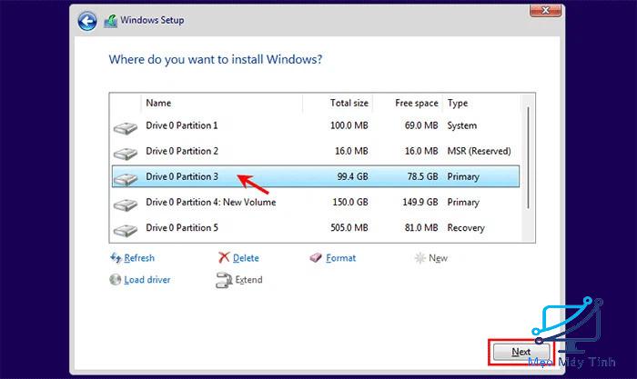637x379 pixels.
Task: Delete the selected partition
Action: tap(246, 258)
